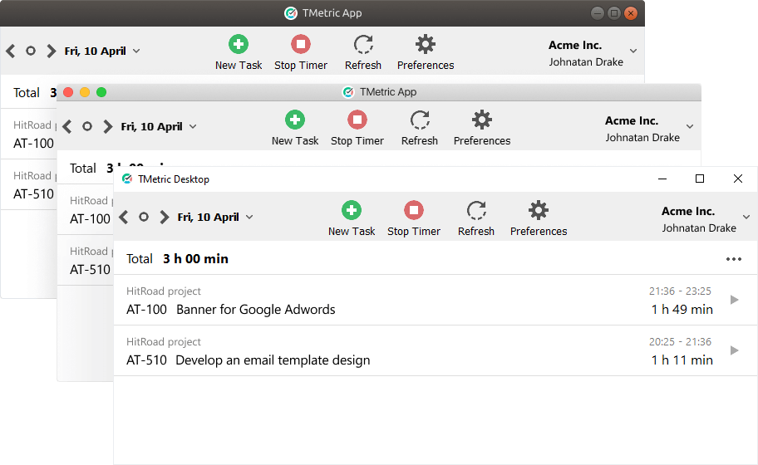Refresh entries in TMetric Desktop window
This screenshot has width=758, height=465.
[x=476, y=218]
